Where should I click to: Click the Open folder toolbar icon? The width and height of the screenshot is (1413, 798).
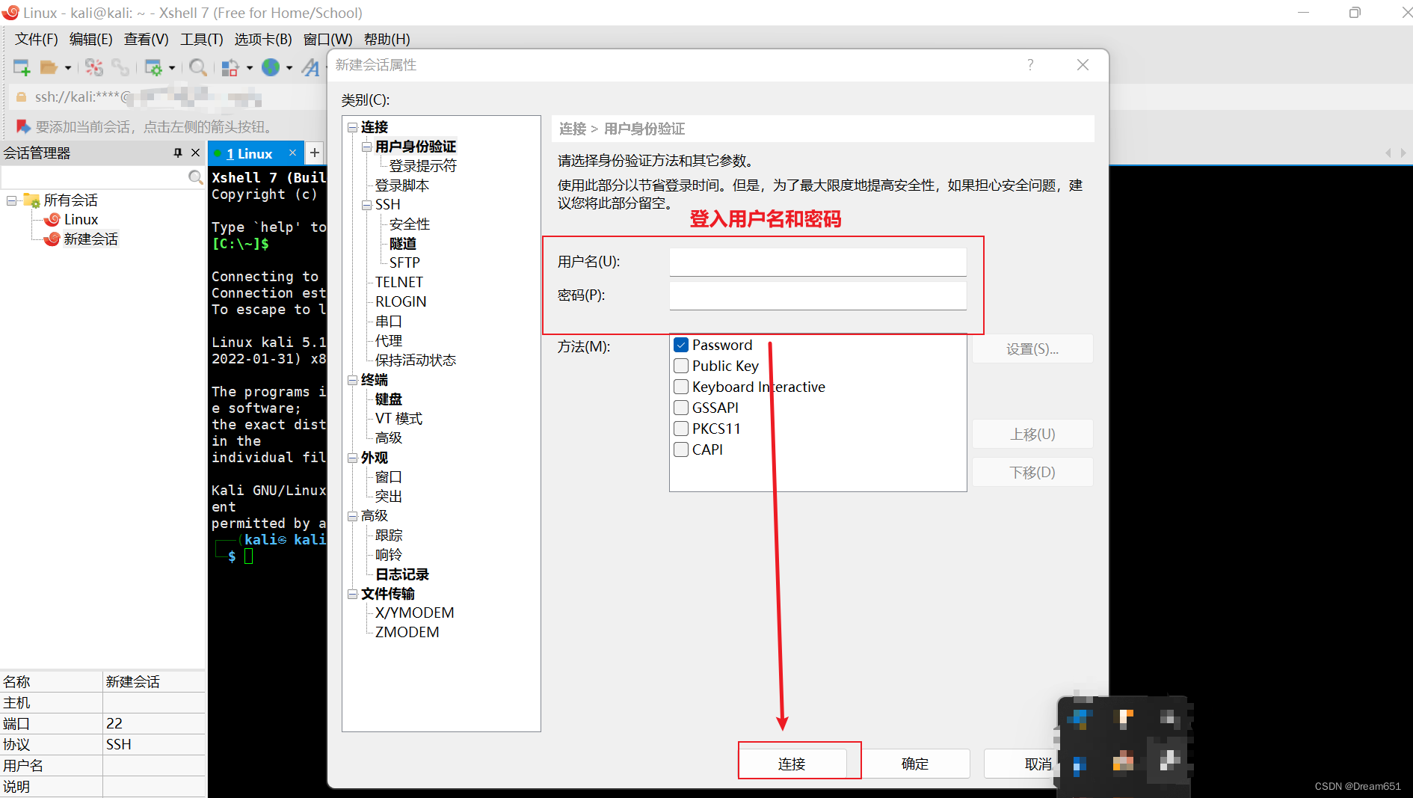click(49, 67)
